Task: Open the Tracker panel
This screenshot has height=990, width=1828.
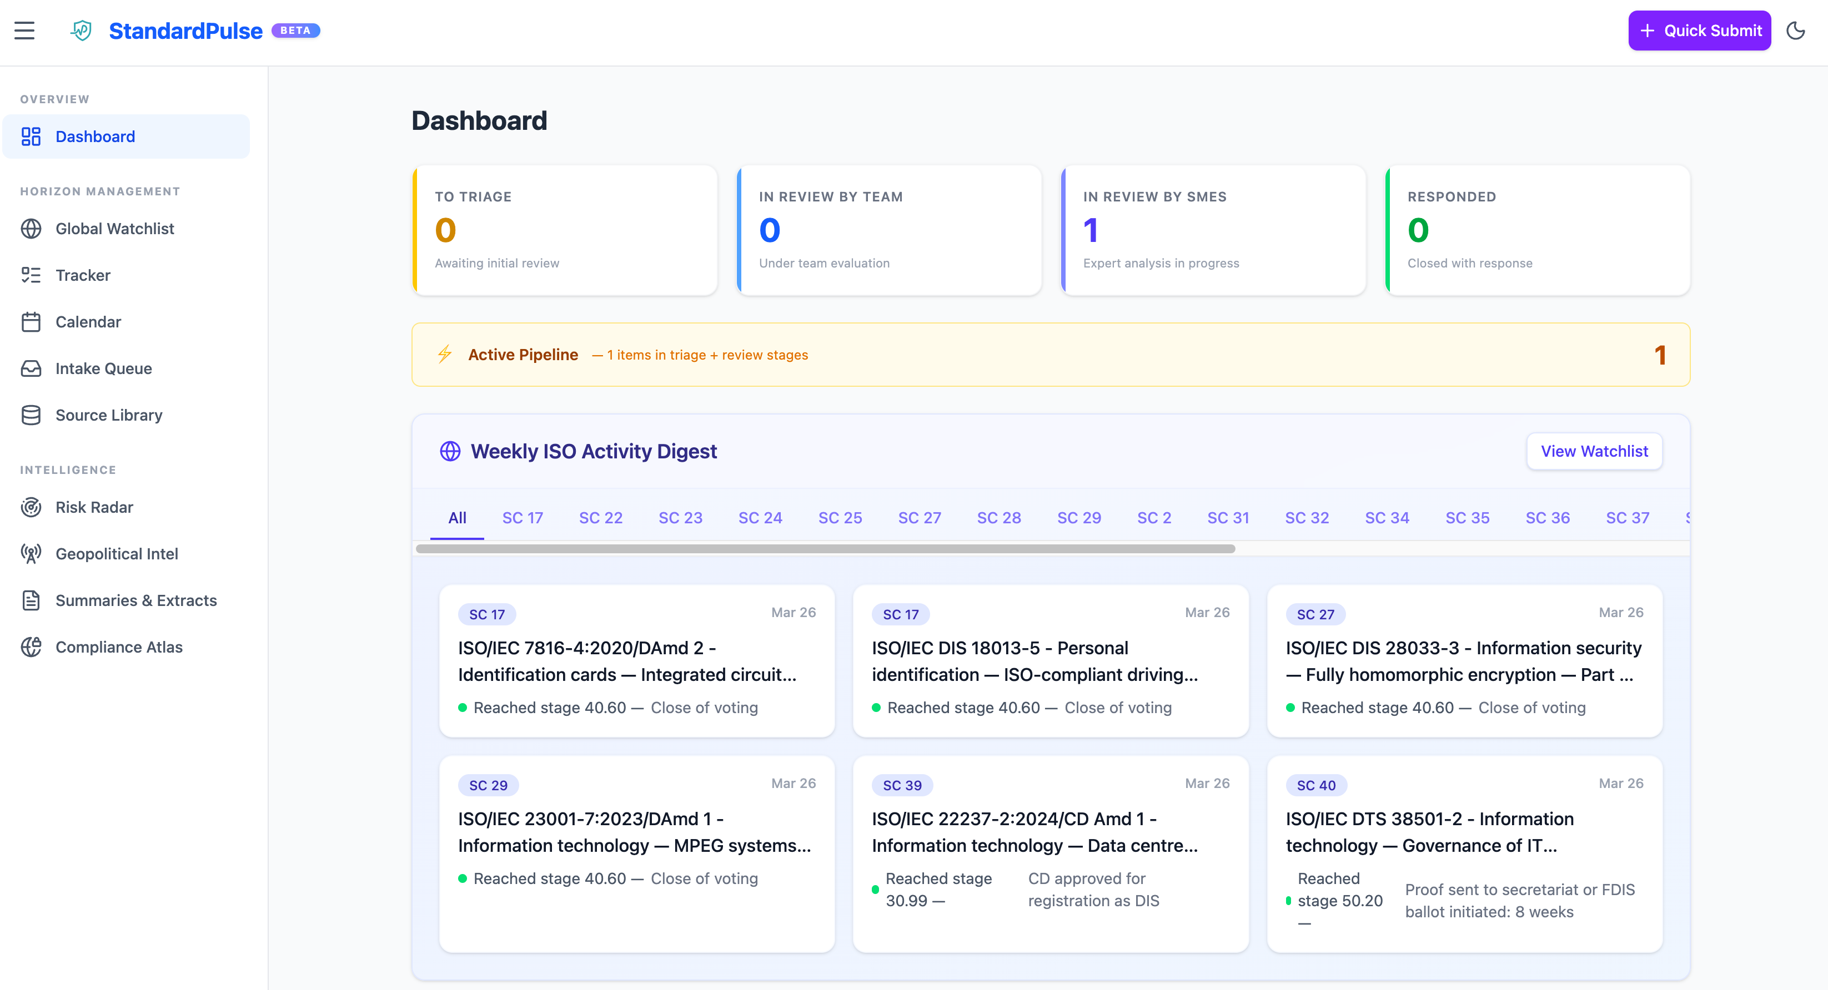Action: tap(83, 275)
